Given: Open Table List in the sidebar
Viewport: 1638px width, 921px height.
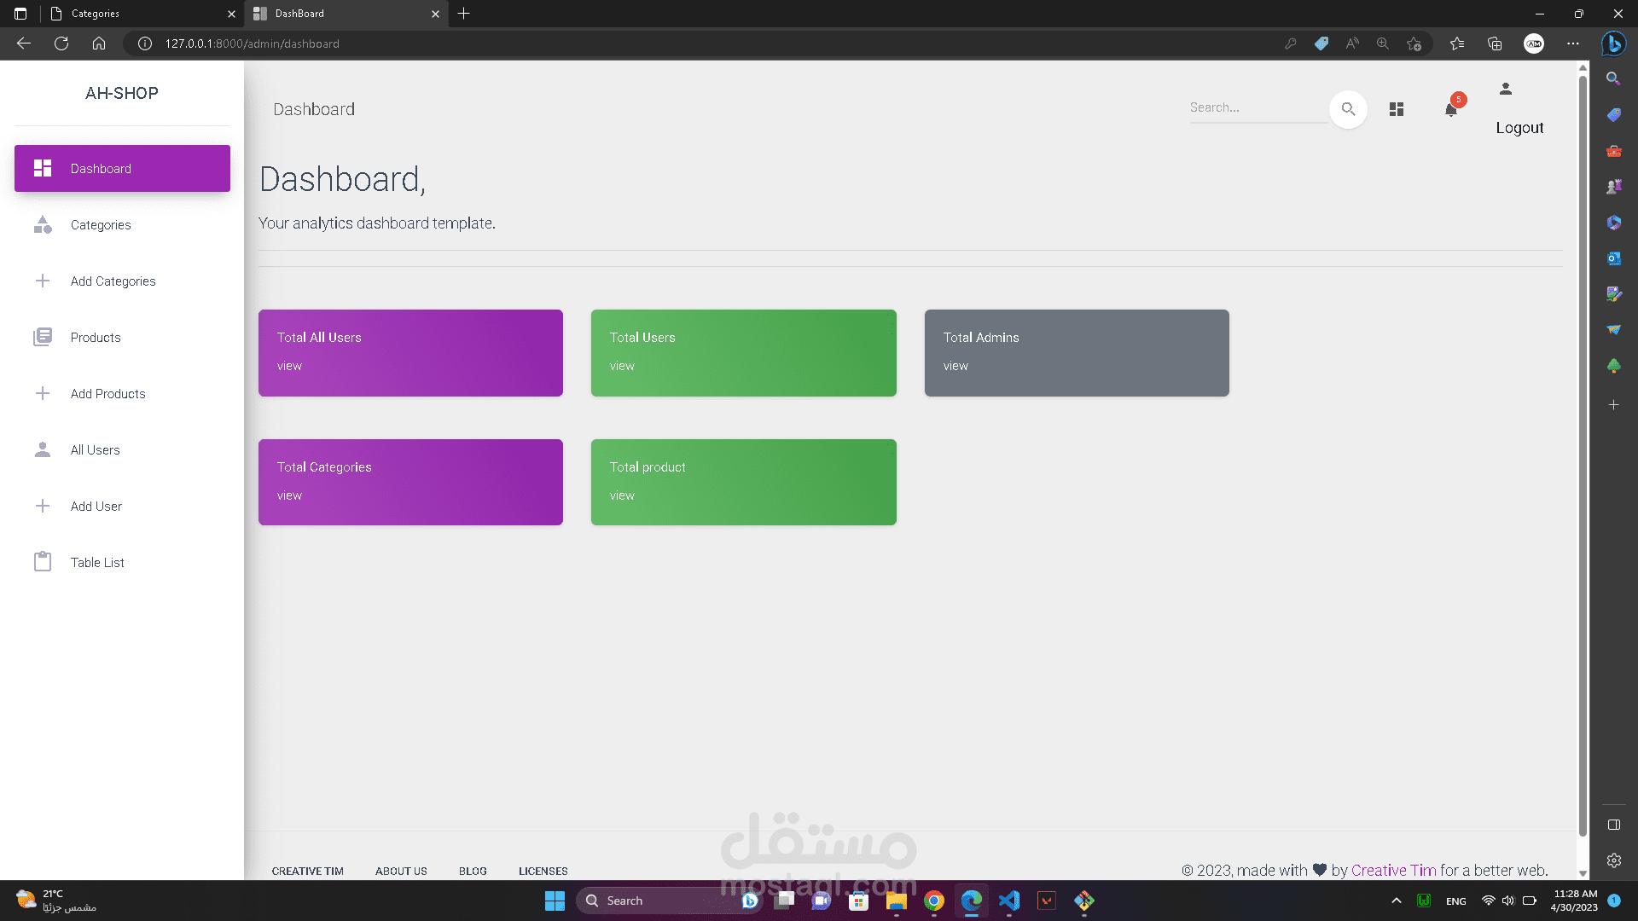Looking at the screenshot, I should click(122, 562).
